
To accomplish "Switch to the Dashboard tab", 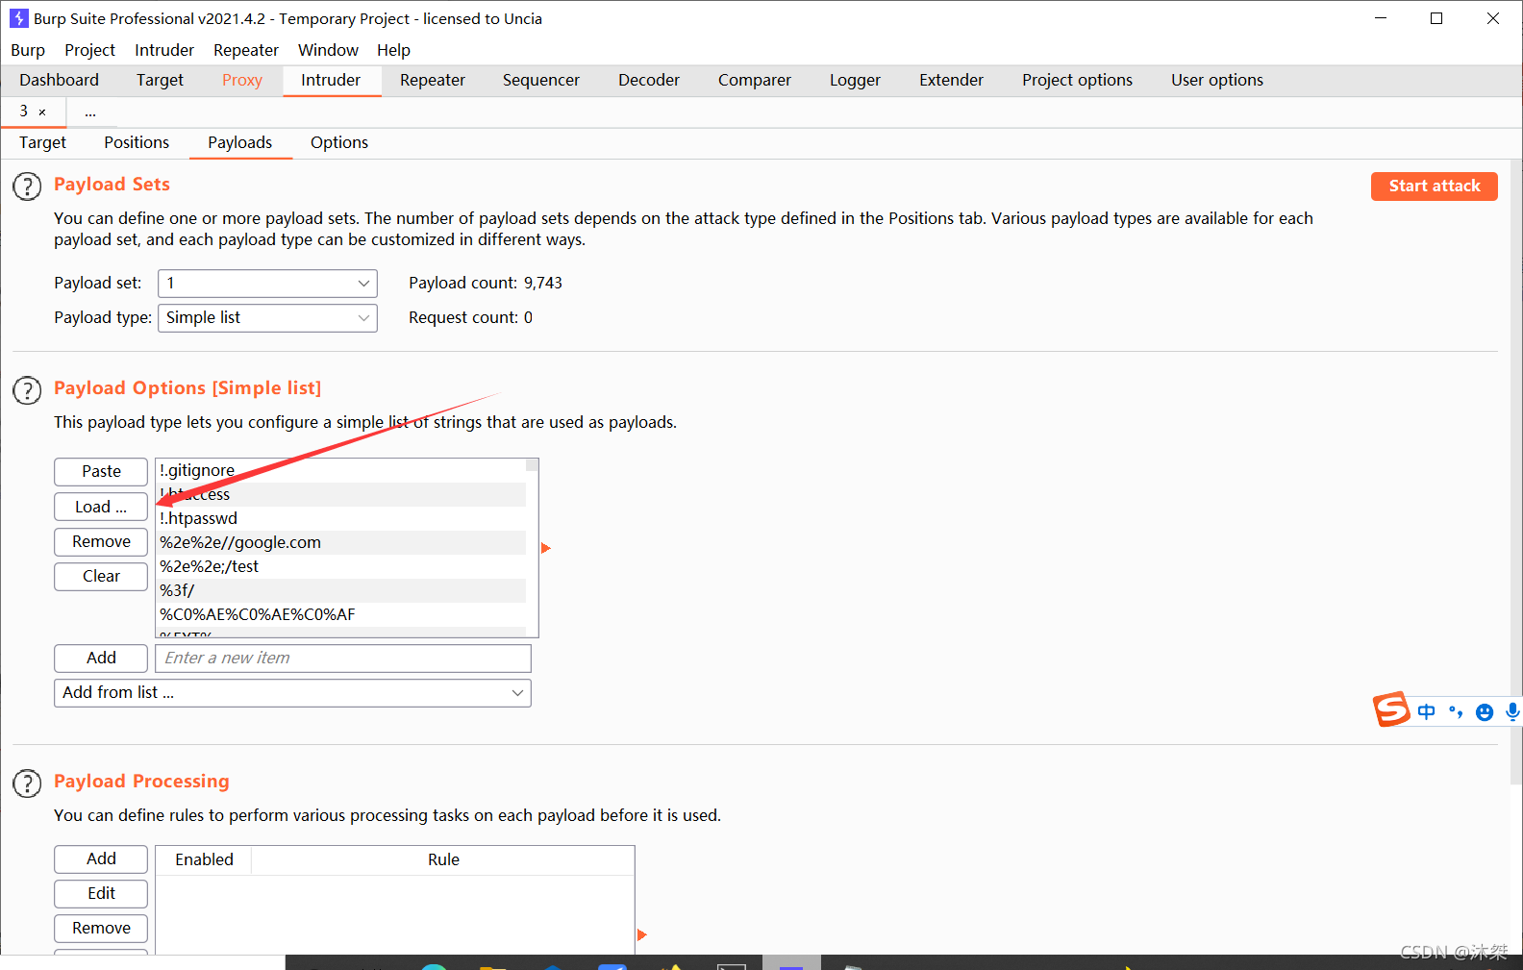I will click(59, 81).
